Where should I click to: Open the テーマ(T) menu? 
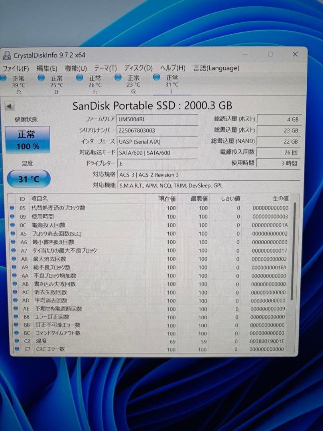(105, 68)
